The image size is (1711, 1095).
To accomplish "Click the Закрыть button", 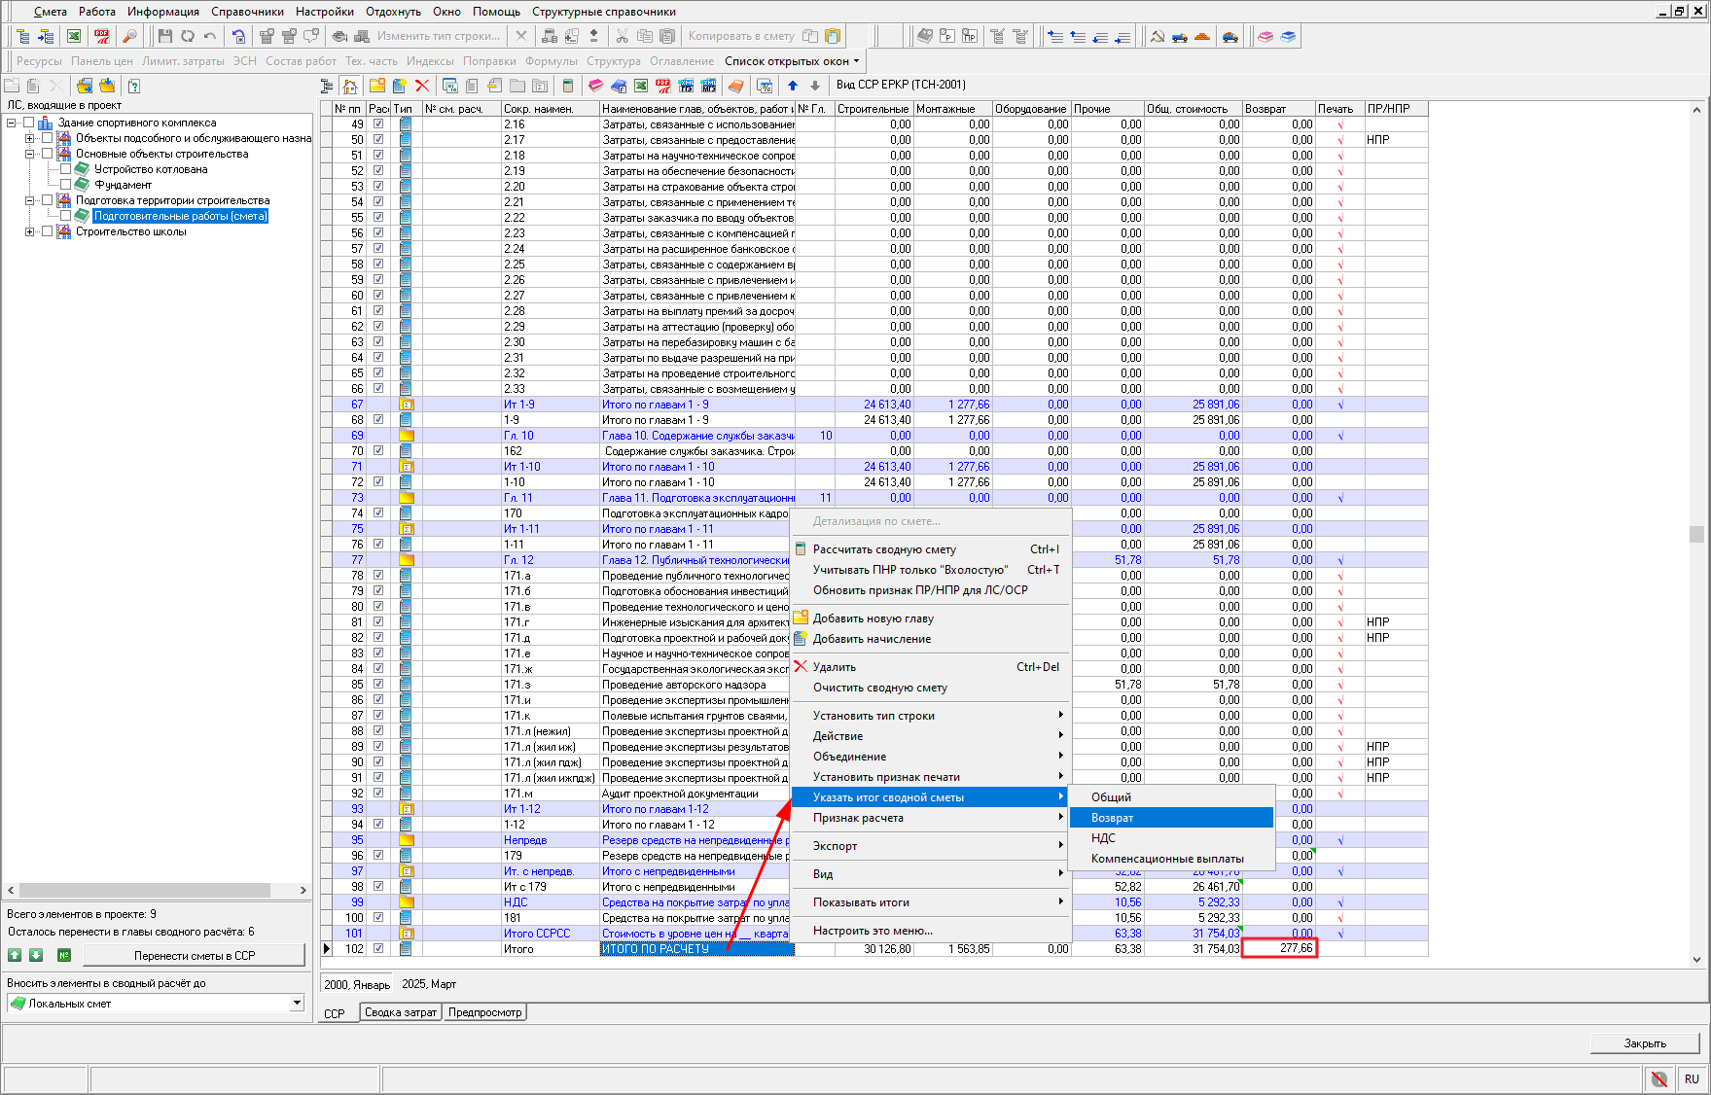I will tap(1644, 1042).
